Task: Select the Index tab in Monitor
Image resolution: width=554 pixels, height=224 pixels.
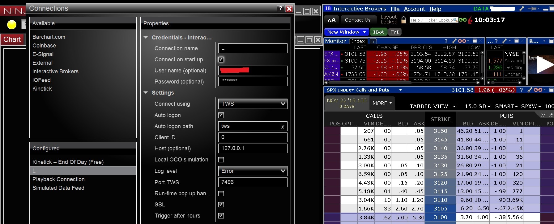Action: 358,41
